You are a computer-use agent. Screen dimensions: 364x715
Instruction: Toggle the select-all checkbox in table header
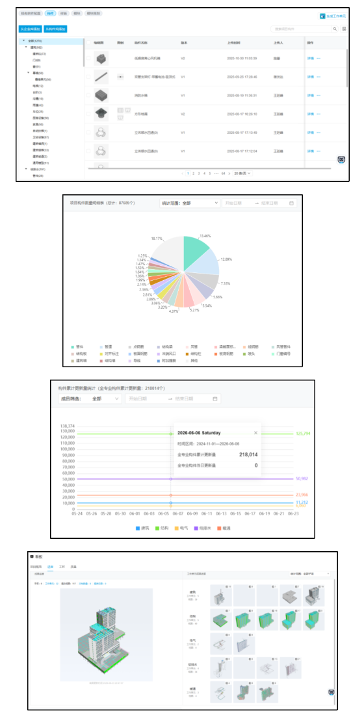click(88, 42)
